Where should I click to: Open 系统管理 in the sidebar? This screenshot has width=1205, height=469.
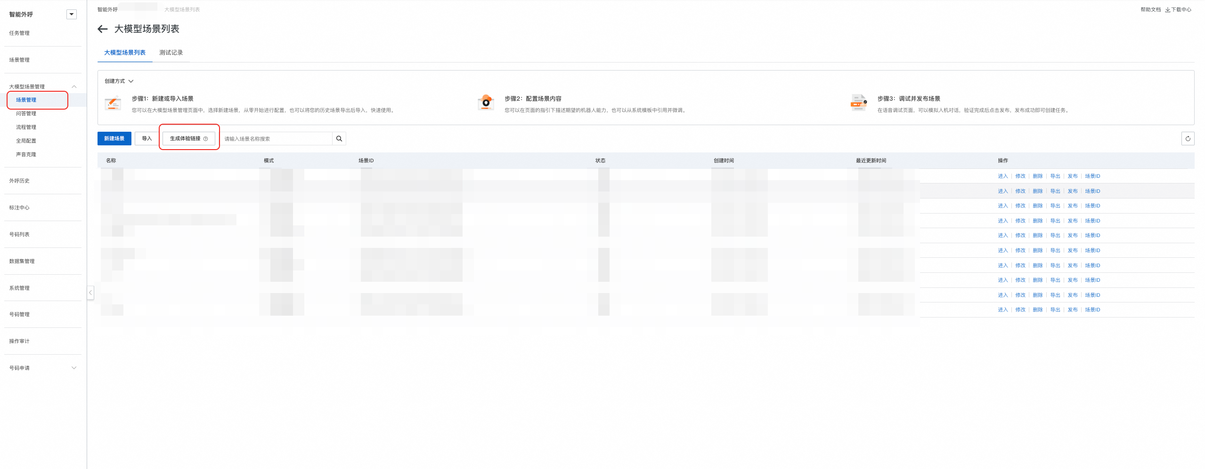[19, 288]
